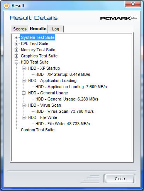144x191 pixels.
Task: Select the HDD - XP Startup parent row
Action: click(44, 68)
